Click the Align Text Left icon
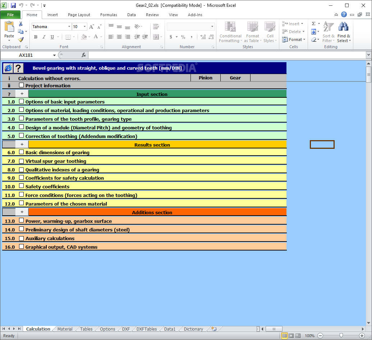 point(111,37)
